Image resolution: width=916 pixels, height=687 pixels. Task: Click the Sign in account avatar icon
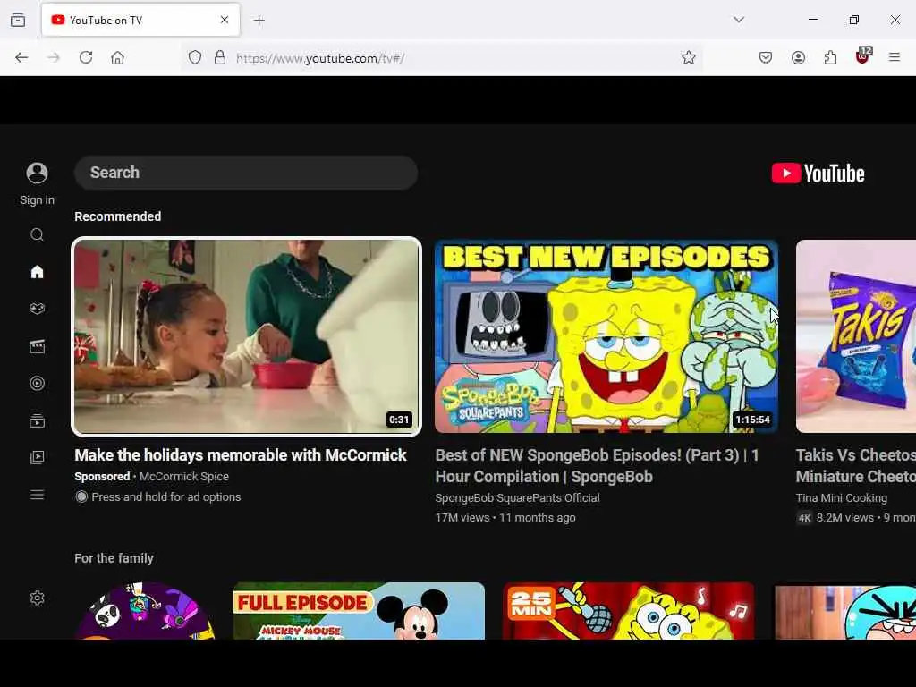pyautogui.click(x=37, y=173)
